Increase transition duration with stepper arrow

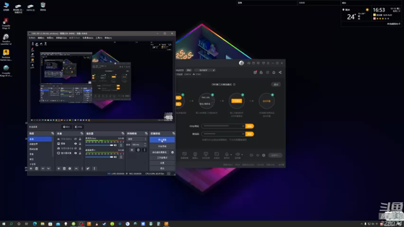coord(145,144)
